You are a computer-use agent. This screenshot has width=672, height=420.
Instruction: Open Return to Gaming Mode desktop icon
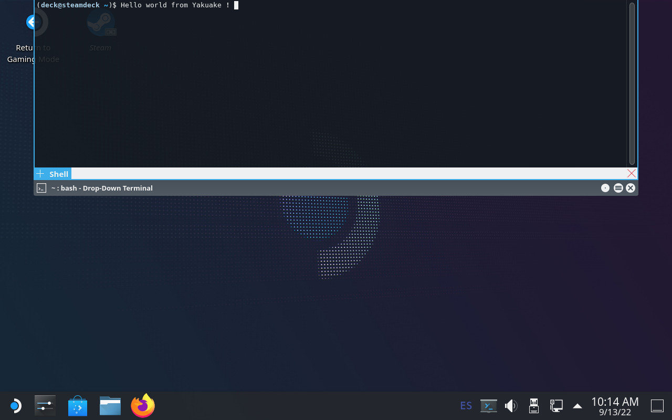point(33,37)
